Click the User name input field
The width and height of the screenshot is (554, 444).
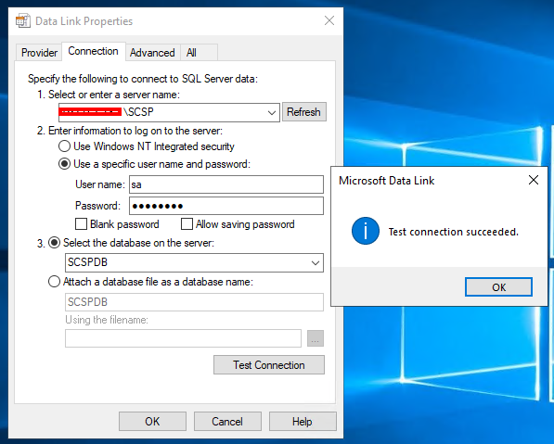coord(226,184)
